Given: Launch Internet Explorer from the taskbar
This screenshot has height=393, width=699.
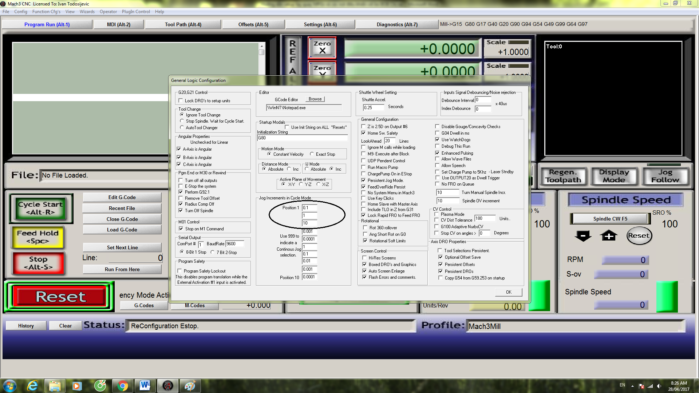Looking at the screenshot, I should click(33, 386).
